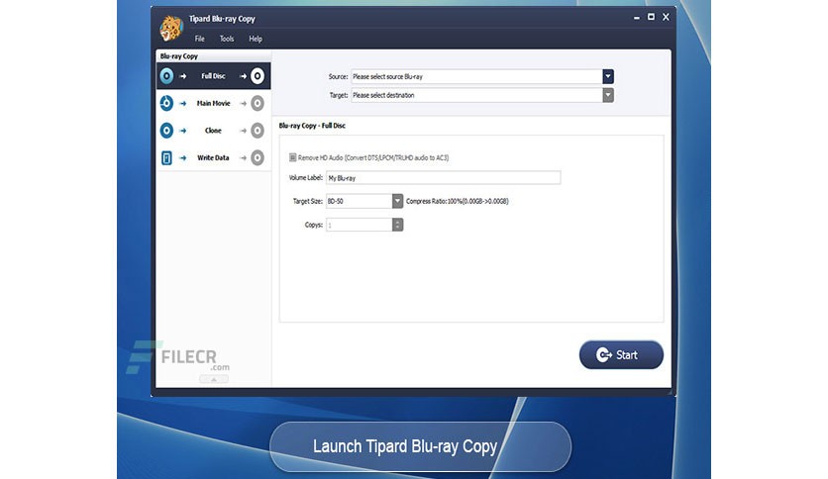Click the Full Disc target disc icon
This screenshot has width=828, height=479.
pos(258,76)
